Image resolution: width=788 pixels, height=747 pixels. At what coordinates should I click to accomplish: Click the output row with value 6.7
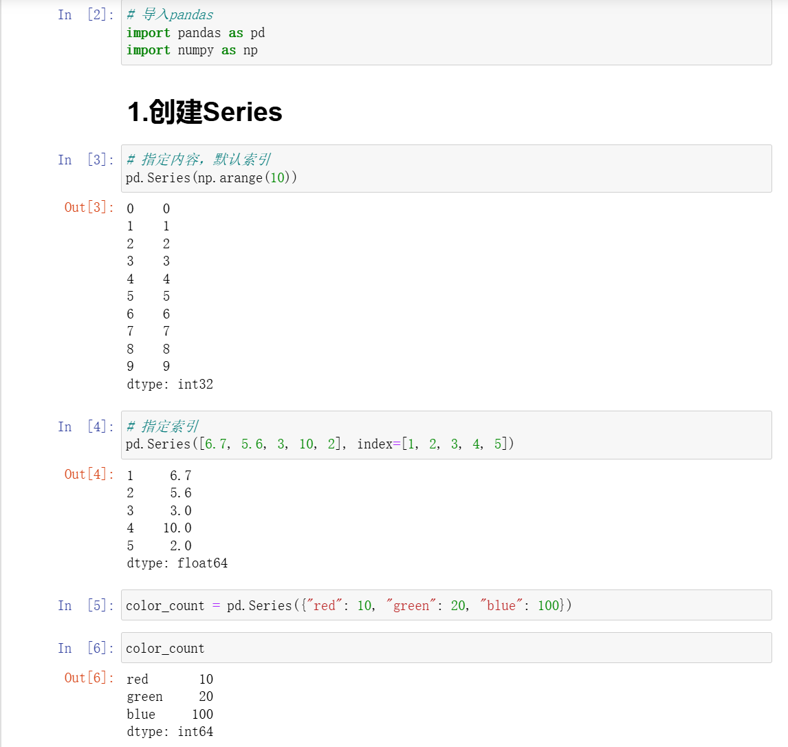160,475
